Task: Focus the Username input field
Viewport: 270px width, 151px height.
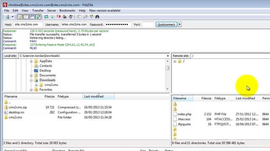Action: [74, 24]
